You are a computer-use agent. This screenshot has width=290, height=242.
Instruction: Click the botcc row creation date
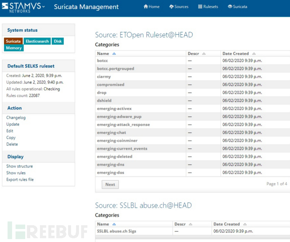pos(242,60)
